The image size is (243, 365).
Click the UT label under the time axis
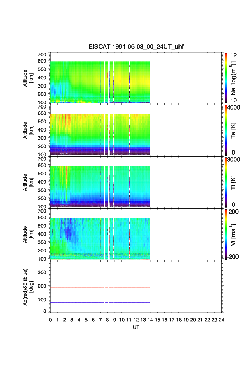coord(136,328)
